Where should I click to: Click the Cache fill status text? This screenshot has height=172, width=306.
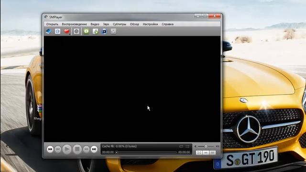(119, 146)
